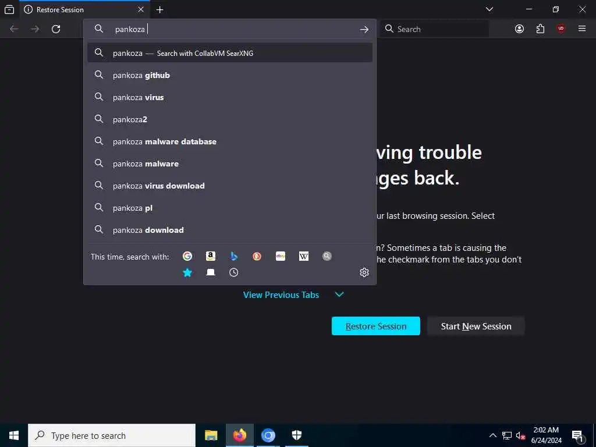This screenshot has height=447, width=596.
Task: Choose suggestion pankoza download
Action: tap(229, 230)
